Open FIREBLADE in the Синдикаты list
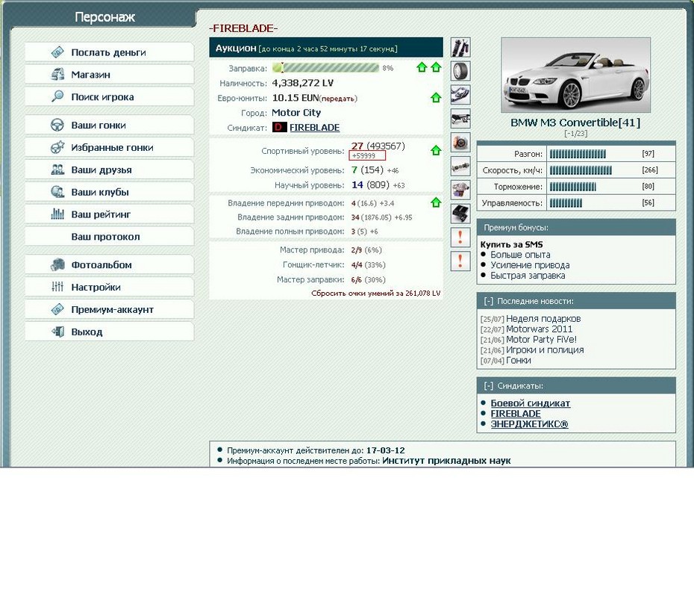 click(x=516, y=413)
